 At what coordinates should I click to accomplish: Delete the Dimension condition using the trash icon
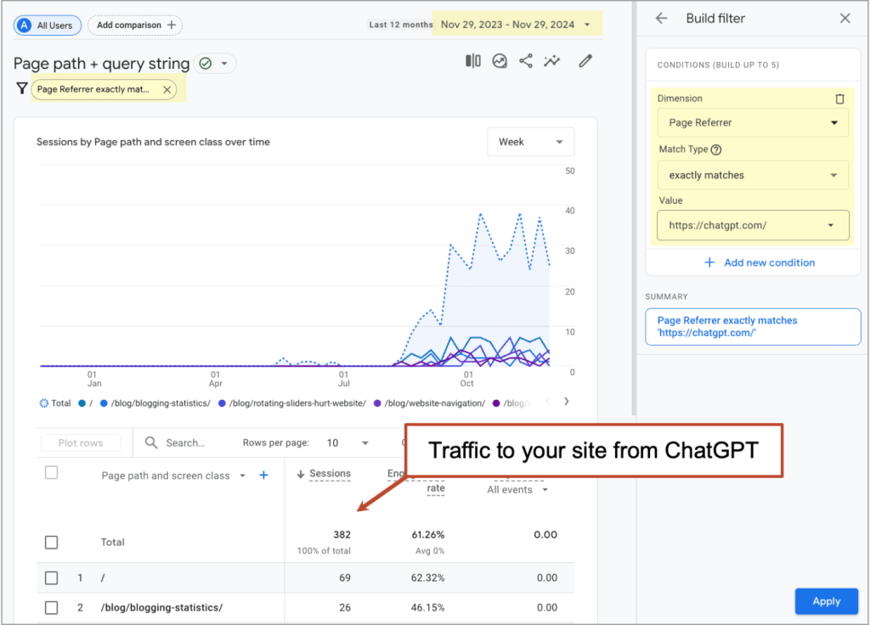(840, 99)
